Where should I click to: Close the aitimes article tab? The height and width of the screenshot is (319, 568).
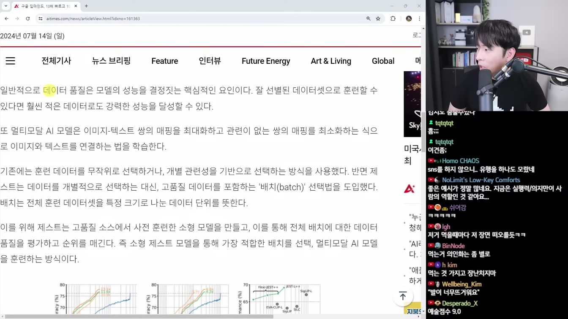point(76,6)
